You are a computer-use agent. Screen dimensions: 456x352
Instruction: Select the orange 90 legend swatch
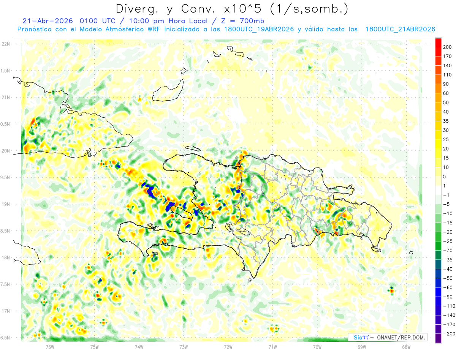[x=438, y=80]
